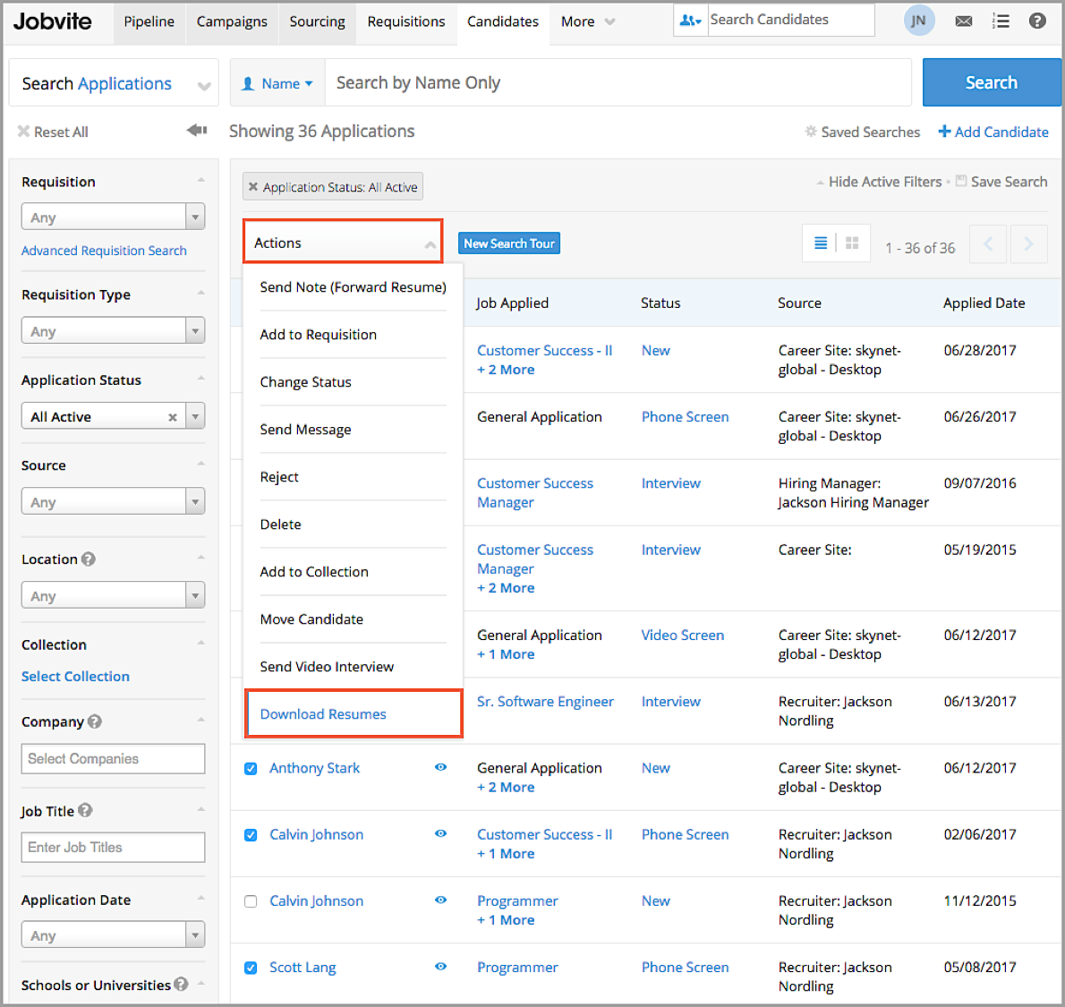Open the Campaigns tab
The height and width of the screenshot is (1007, 1065).
232,21
